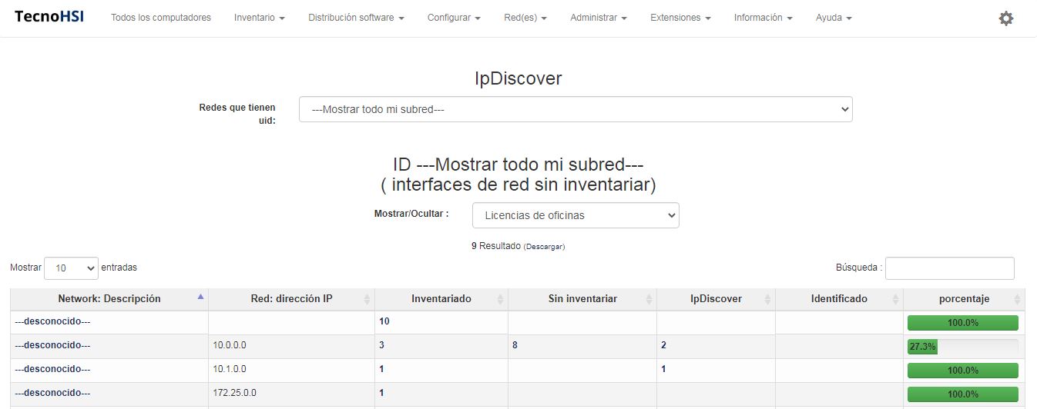Sort by Network: Descripción column arrow

click(x=201, y=297)
